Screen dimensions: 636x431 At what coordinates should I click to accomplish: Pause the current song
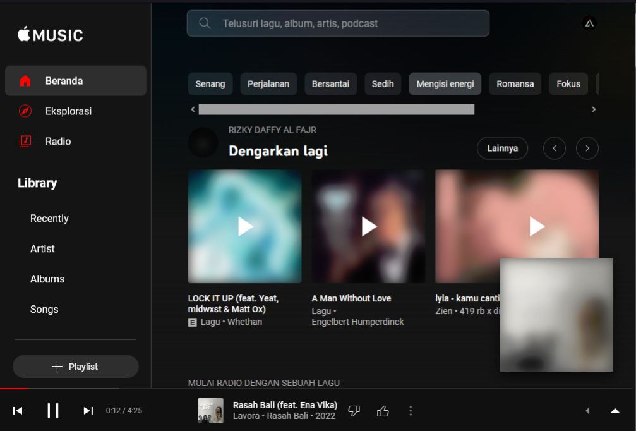[52, 411]
